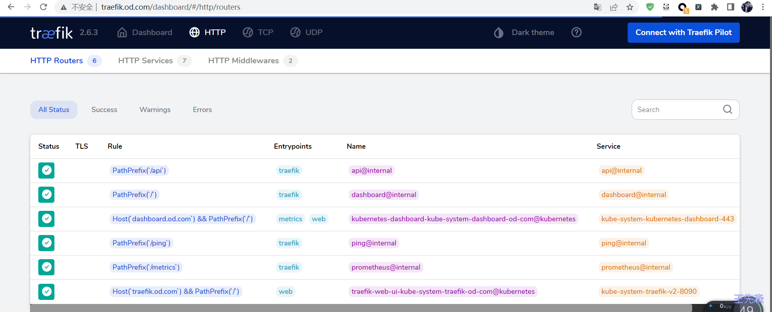Click router name api@internal
Screen dimensions: 772x312
(x=372, y=171)
